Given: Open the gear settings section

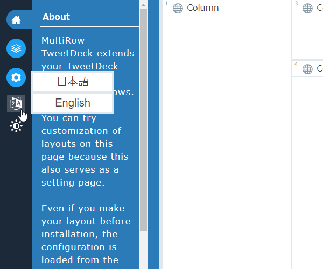Looking at the screenshot, I should tap(16, 77).
